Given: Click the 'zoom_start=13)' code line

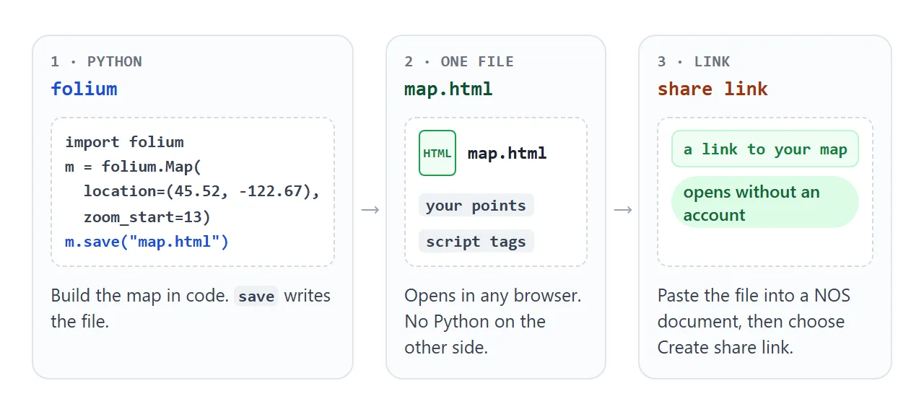Looking at the screenshot, I should click(147, 216).
